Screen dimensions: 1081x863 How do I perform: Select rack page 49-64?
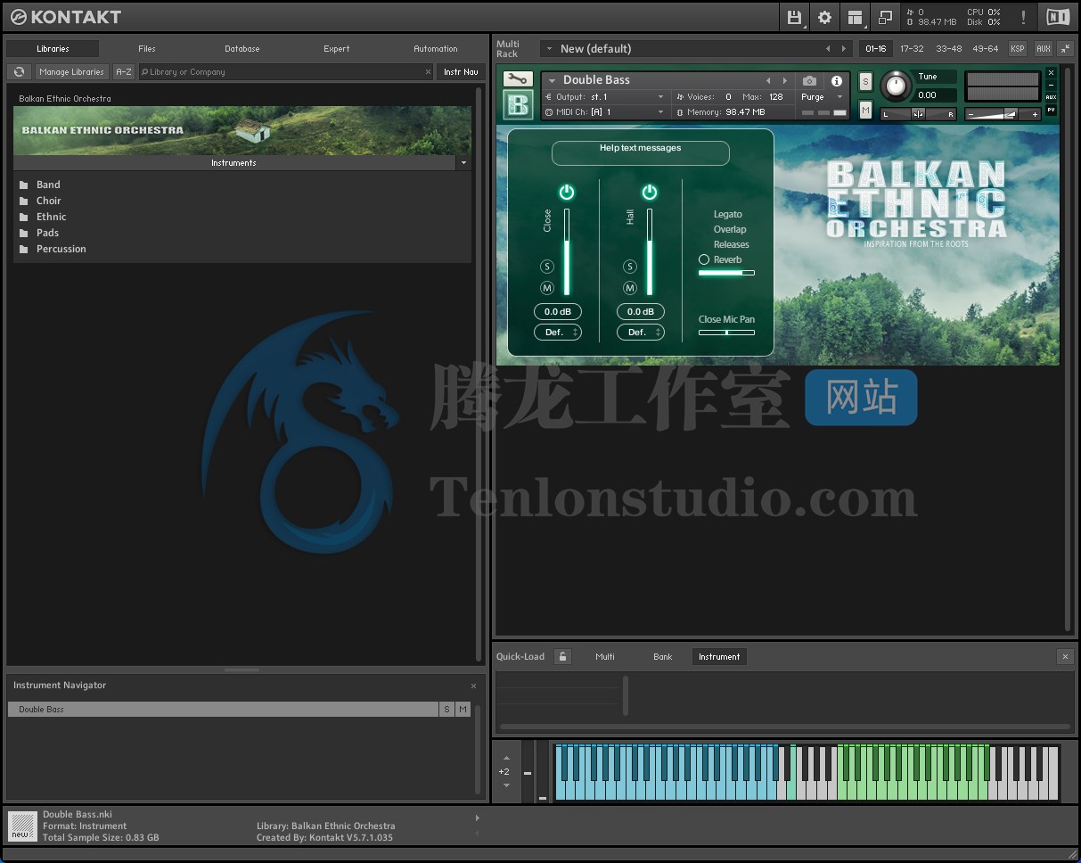tap(986, 49)
